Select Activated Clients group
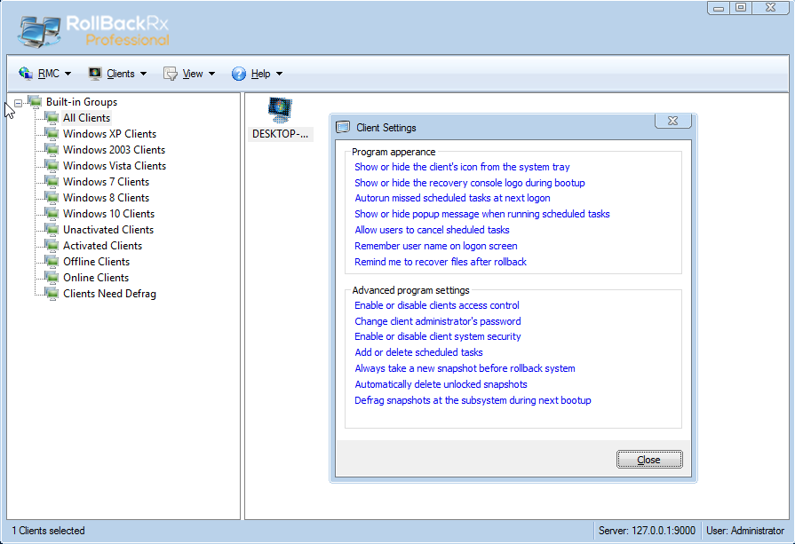795x544 pixels. [x=102, y=246]
